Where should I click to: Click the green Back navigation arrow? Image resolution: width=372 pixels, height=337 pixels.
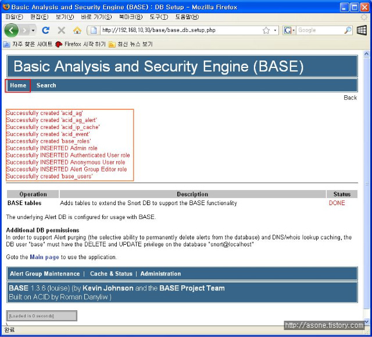point(11,30)
